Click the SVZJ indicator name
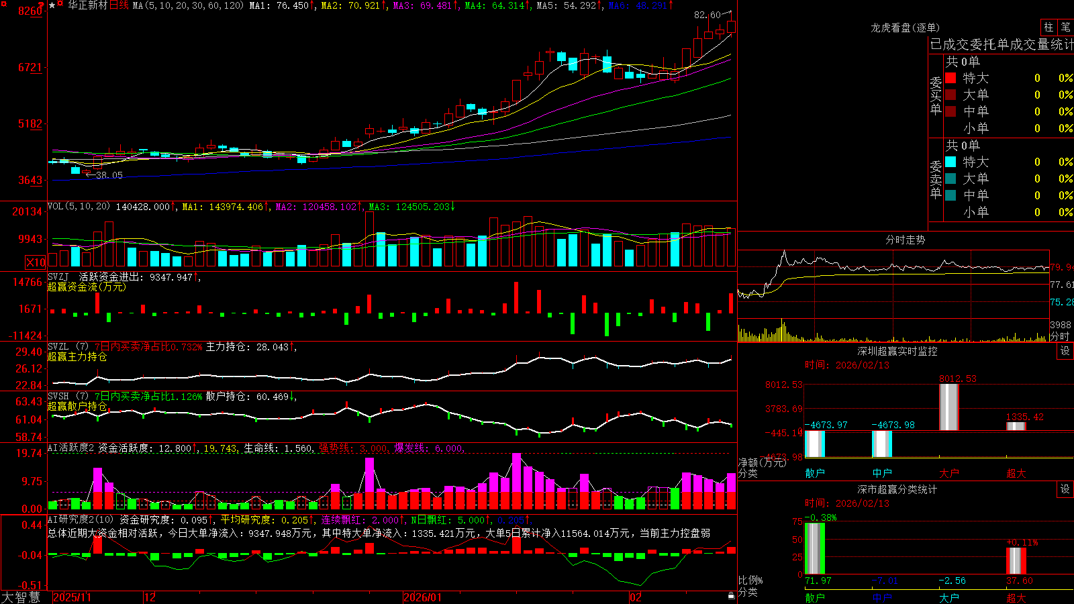This screenshot has height=604, width=1074. [x=58, y=276]
